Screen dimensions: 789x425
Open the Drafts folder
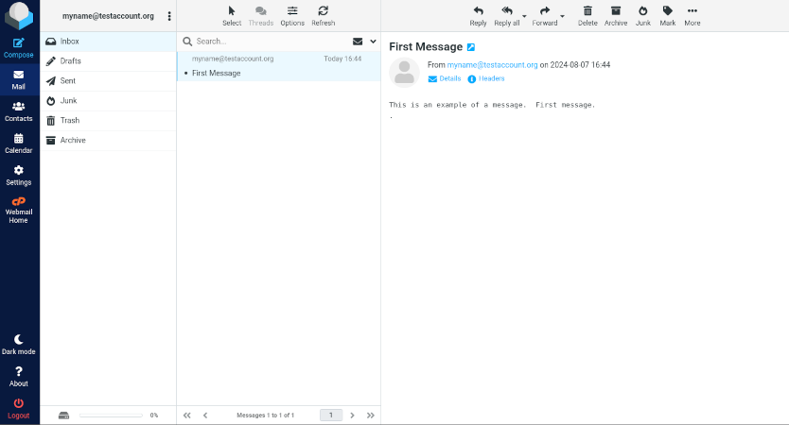tap(70, 61)
